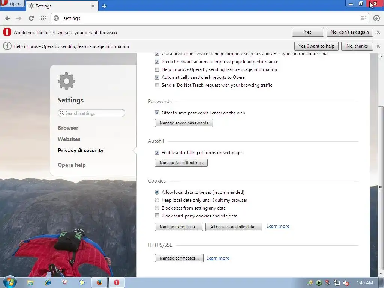The width and height of the screenshot is (384, 288).
Task: Toggle Offer to save passwords checkbox
Action: coord(157,113)
